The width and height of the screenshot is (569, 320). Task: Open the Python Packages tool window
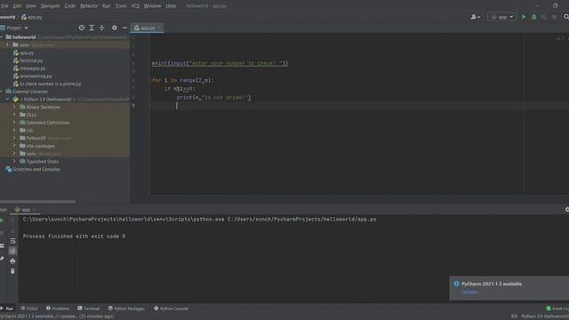[126, 308]
